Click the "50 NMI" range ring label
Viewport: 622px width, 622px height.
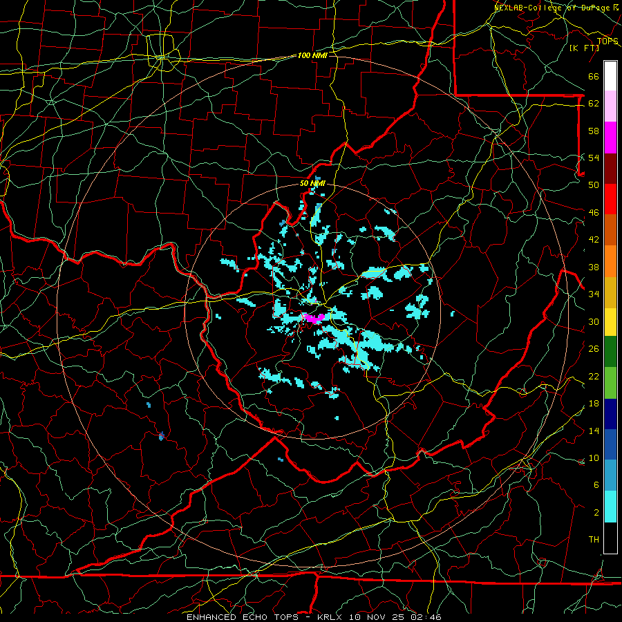coord(312,183)
